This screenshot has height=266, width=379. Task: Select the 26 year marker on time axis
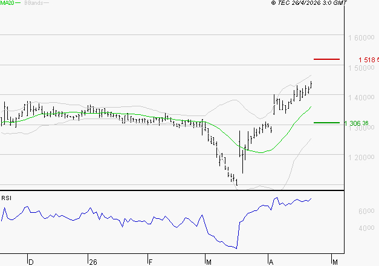click(92, 262)
